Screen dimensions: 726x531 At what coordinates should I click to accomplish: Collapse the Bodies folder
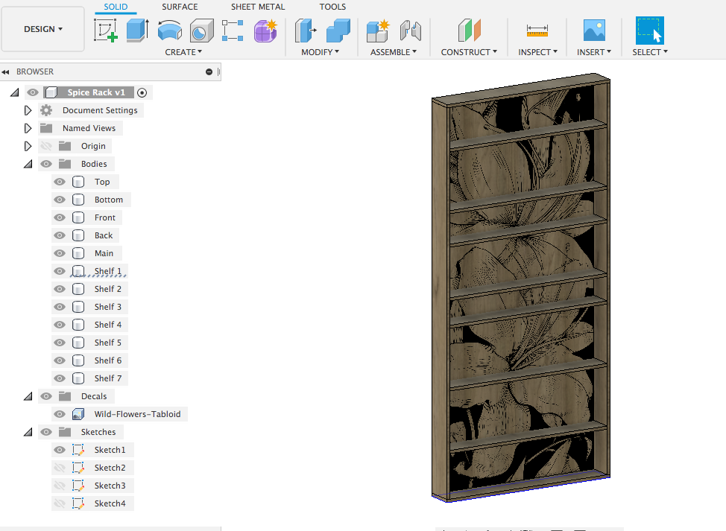[x=28, y=164]
